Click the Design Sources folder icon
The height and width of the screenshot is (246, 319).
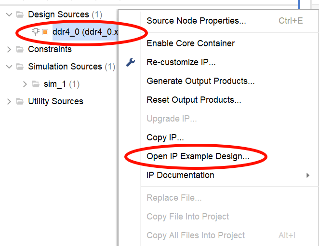(x=20, y=14)
